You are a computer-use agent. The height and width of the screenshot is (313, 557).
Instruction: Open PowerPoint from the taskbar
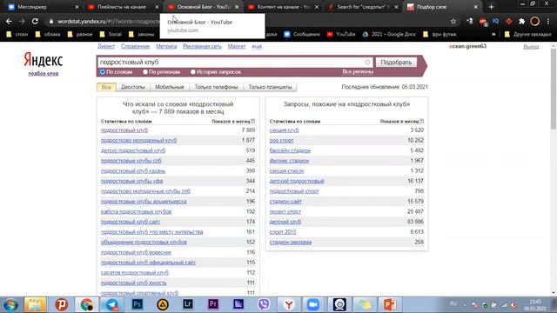click(390, 304)
